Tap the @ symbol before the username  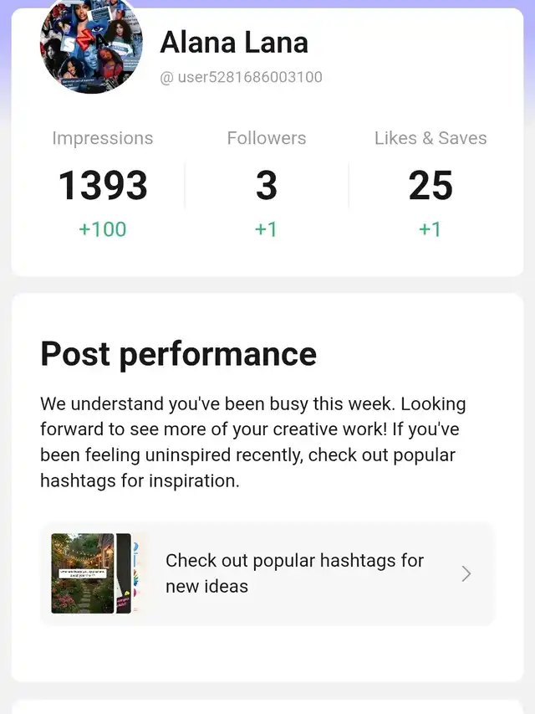166,78
